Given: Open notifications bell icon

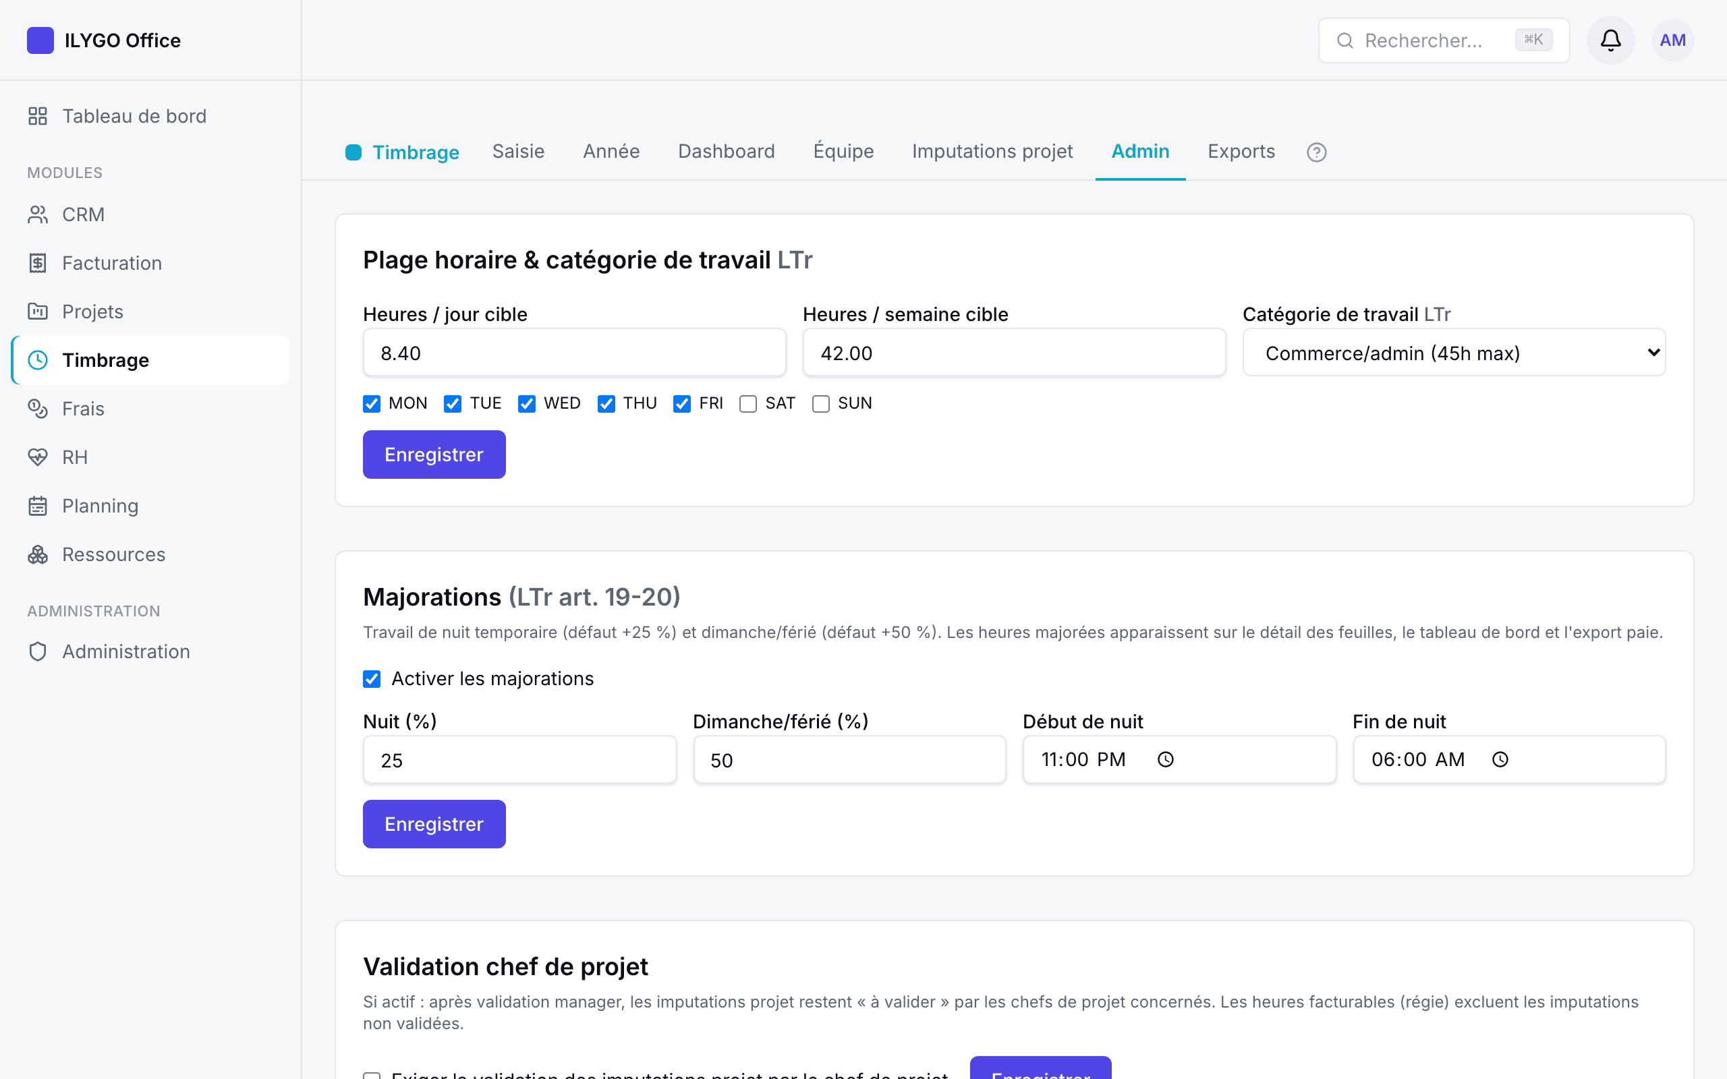Looking at the screenshot, I should [x=1610, y=40].
